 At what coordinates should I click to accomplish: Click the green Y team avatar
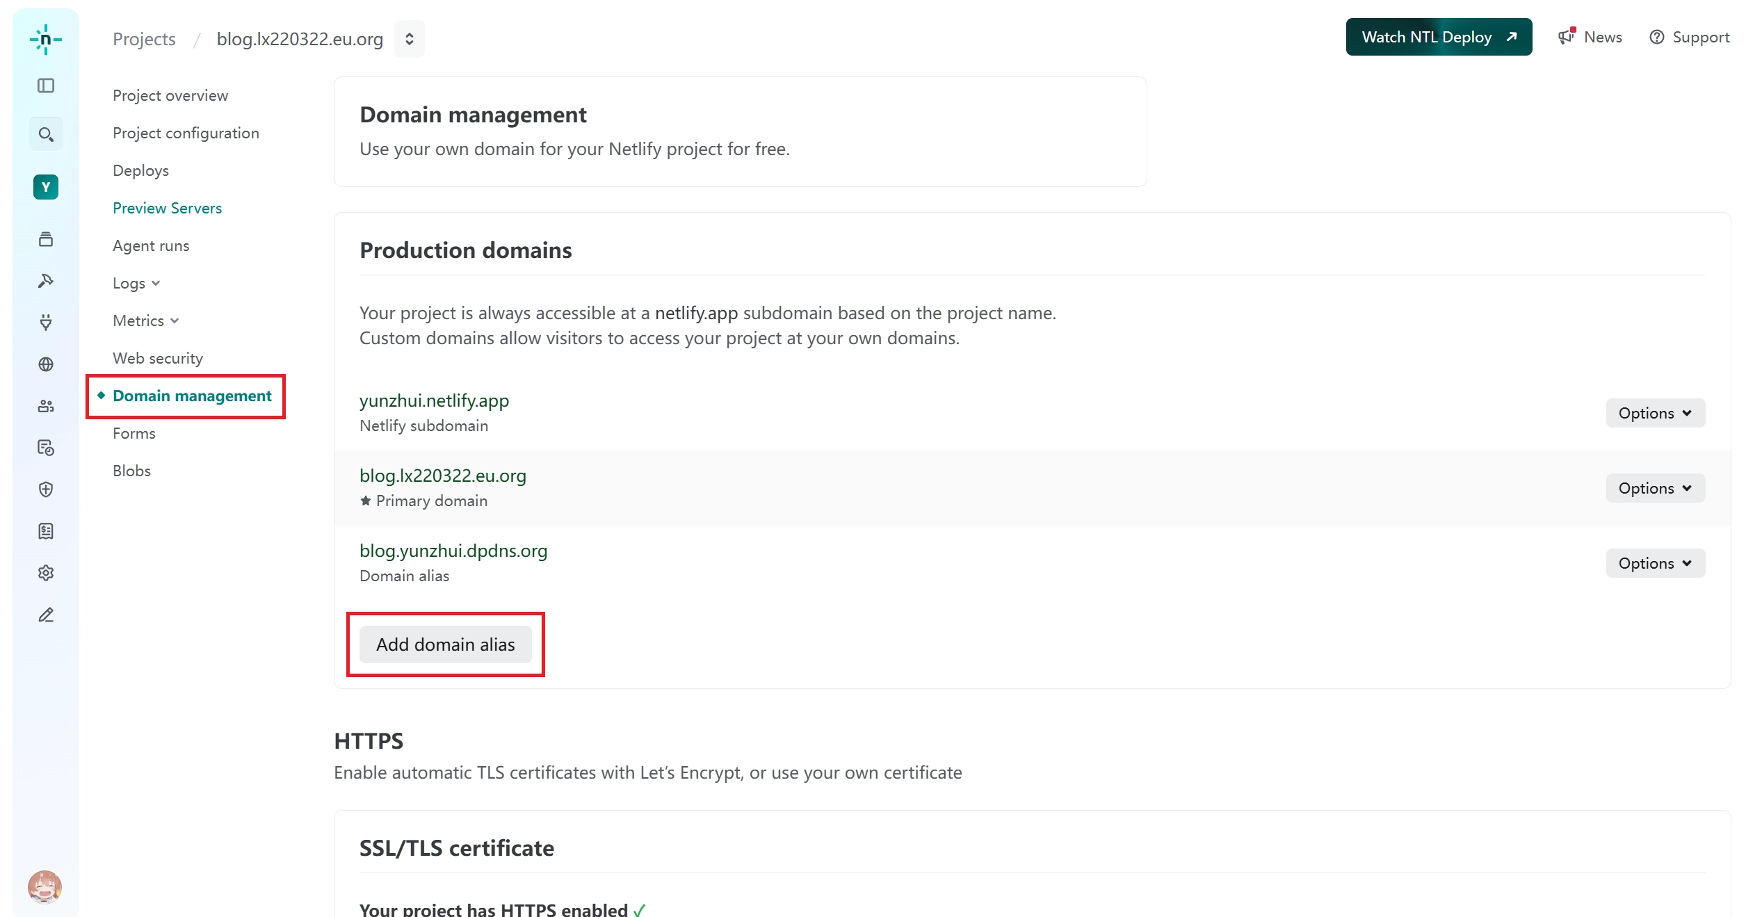46,187
